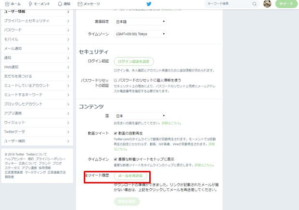Open ウィジェット settings
The height and width of the screenshot is (210, 299).
pos(37,123)
